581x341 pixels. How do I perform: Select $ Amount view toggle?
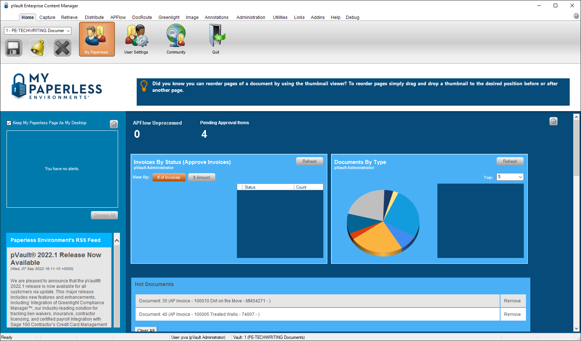[202, 177]
